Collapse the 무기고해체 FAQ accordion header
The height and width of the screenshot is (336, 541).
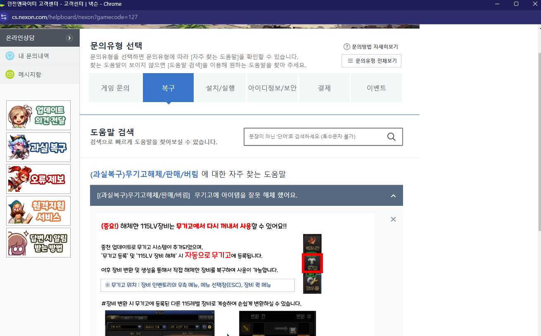tap(393, 195)
